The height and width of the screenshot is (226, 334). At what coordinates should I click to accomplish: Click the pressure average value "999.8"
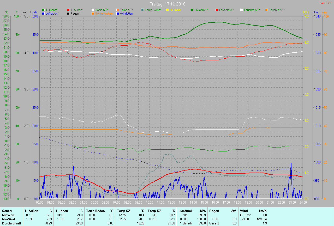click(x=202, y=223)
